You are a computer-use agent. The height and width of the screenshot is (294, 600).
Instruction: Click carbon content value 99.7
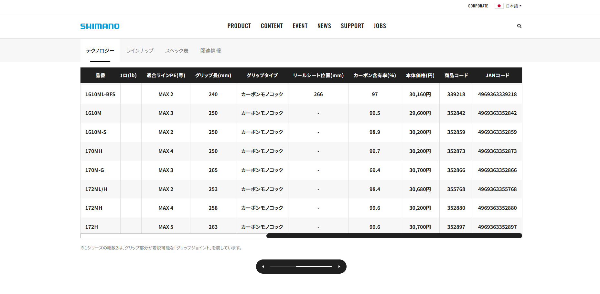point(375,151)
